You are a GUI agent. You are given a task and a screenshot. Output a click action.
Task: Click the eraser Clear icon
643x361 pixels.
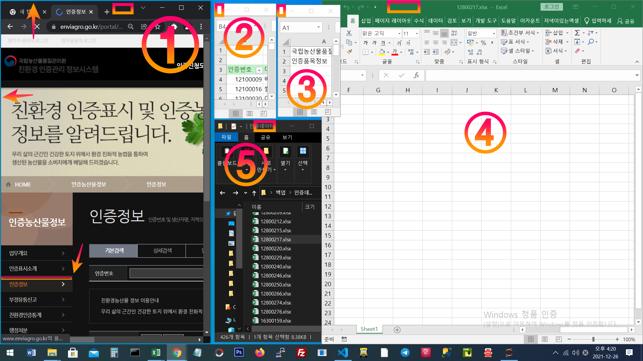tap(577, 51)
